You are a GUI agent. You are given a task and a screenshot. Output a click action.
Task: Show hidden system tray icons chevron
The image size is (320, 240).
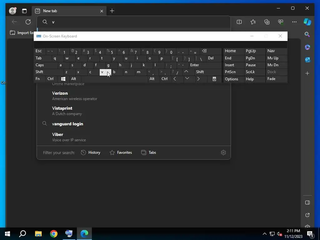(264, 234)
